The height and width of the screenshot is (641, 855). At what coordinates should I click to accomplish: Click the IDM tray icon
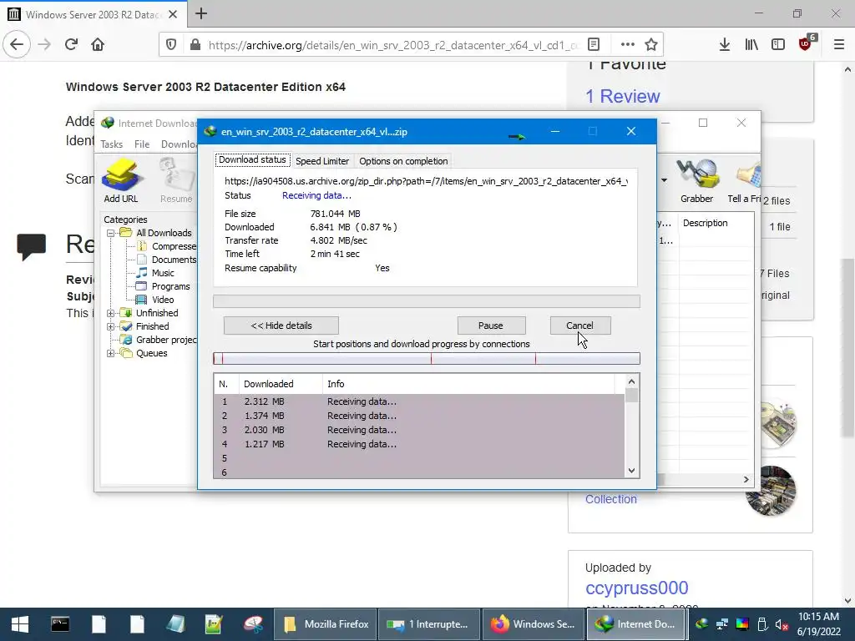[702, 624]
